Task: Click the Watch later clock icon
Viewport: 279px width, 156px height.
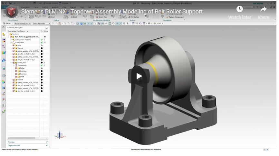Action: (239, 9)
